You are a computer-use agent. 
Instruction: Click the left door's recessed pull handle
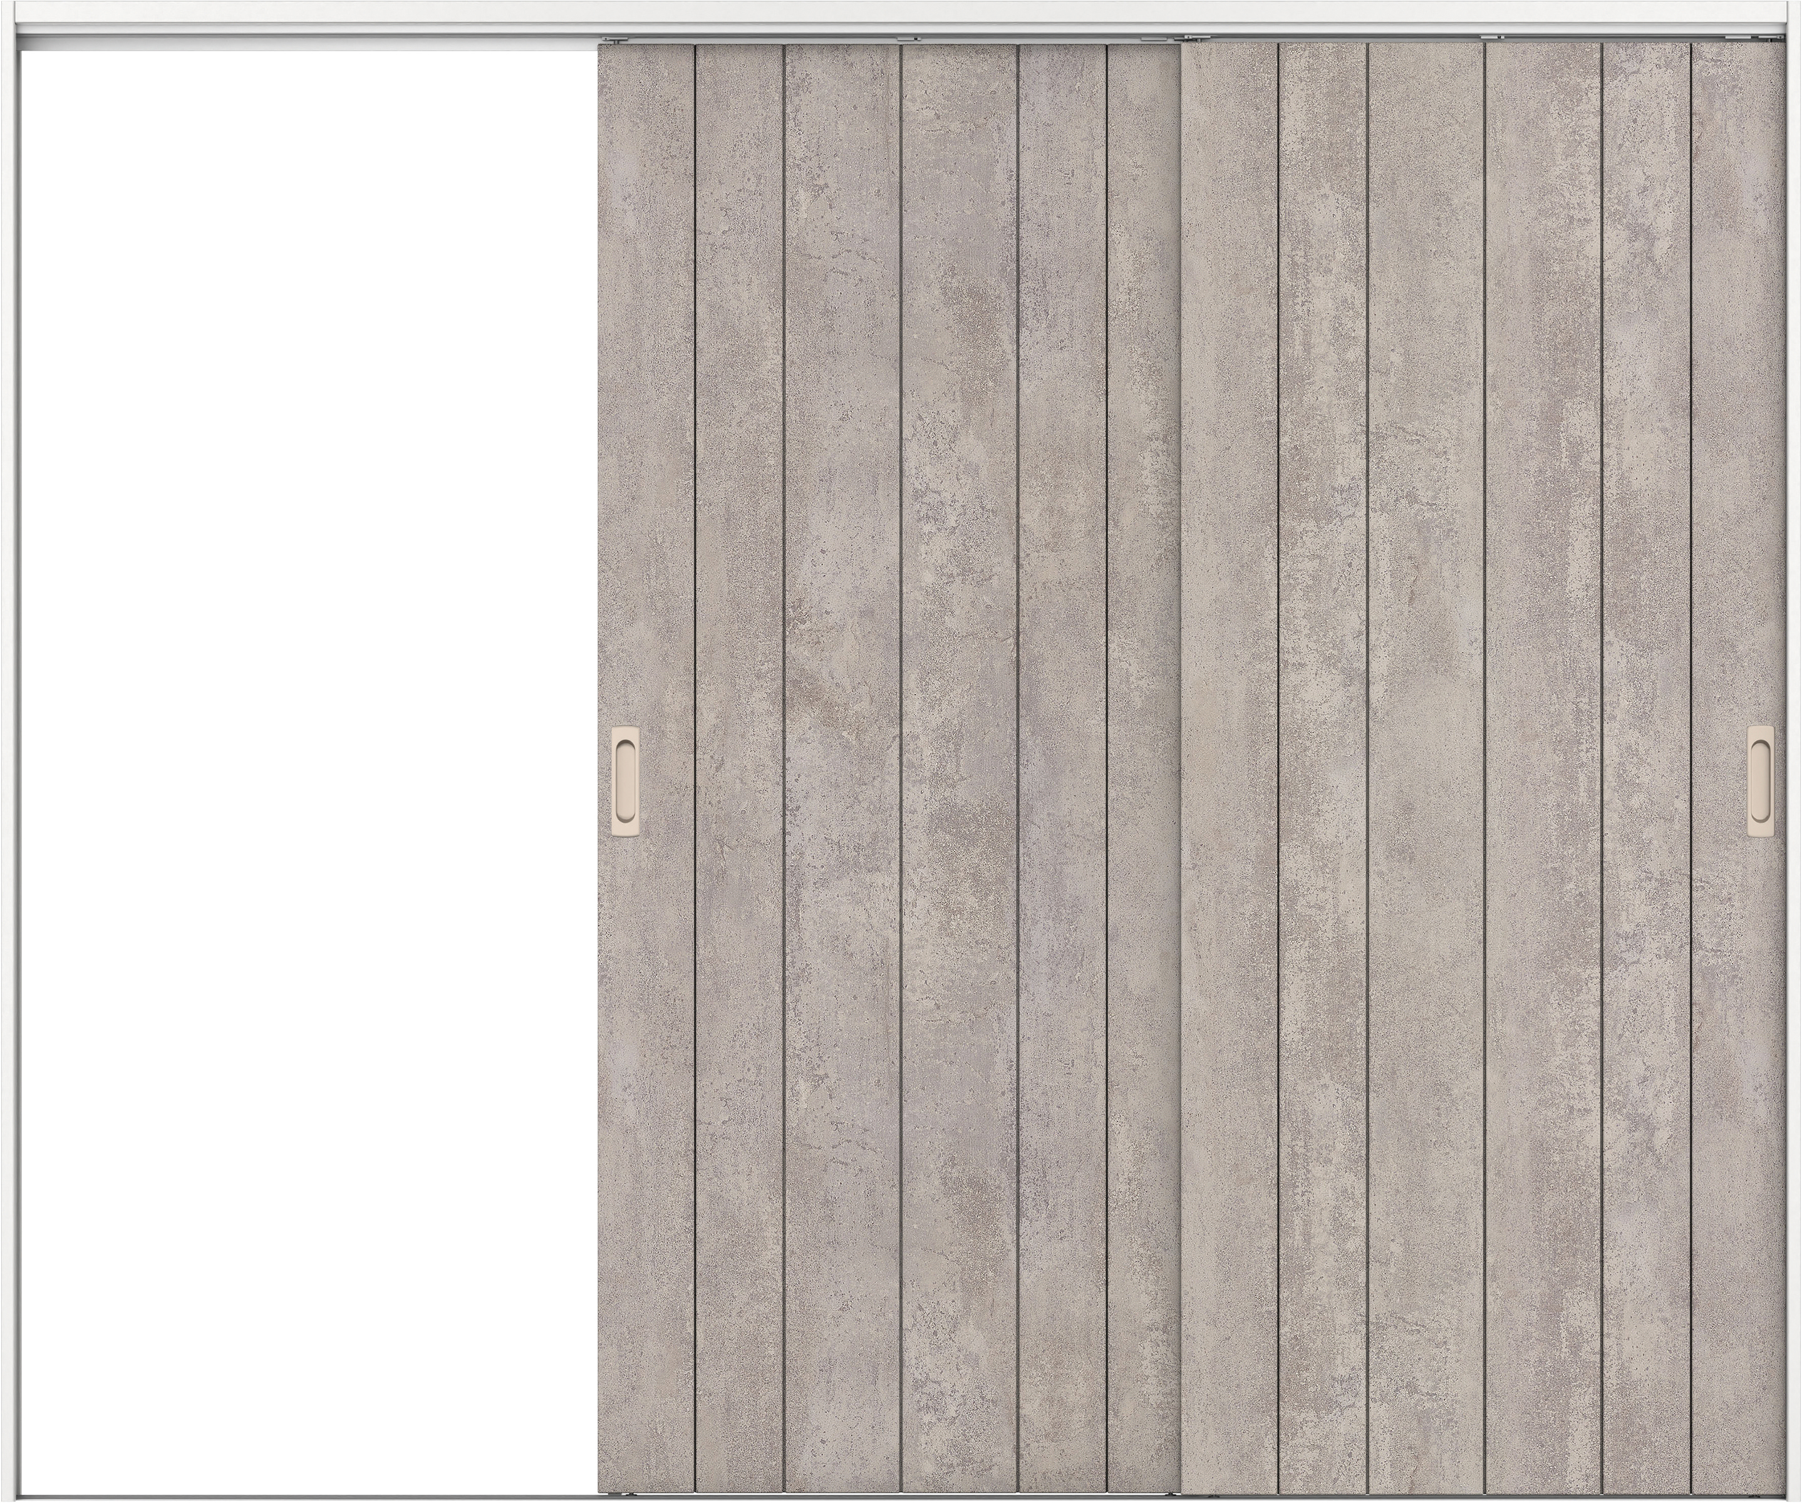[x=624, y=782]
